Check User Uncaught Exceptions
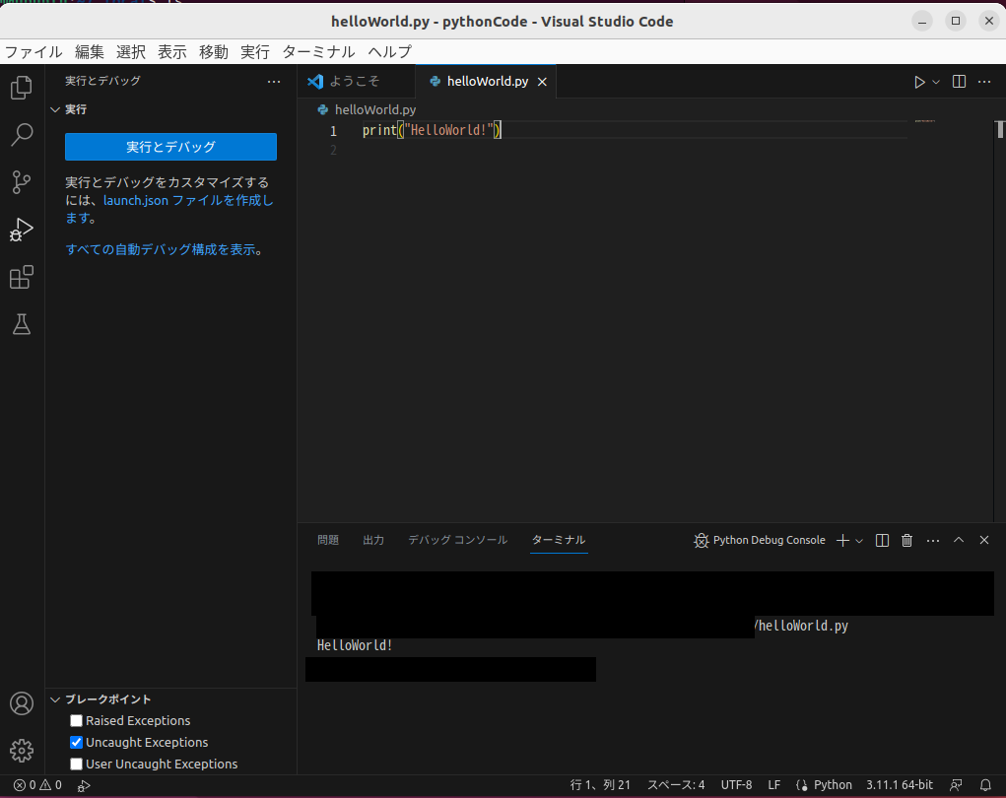 (x=76, y=764)
